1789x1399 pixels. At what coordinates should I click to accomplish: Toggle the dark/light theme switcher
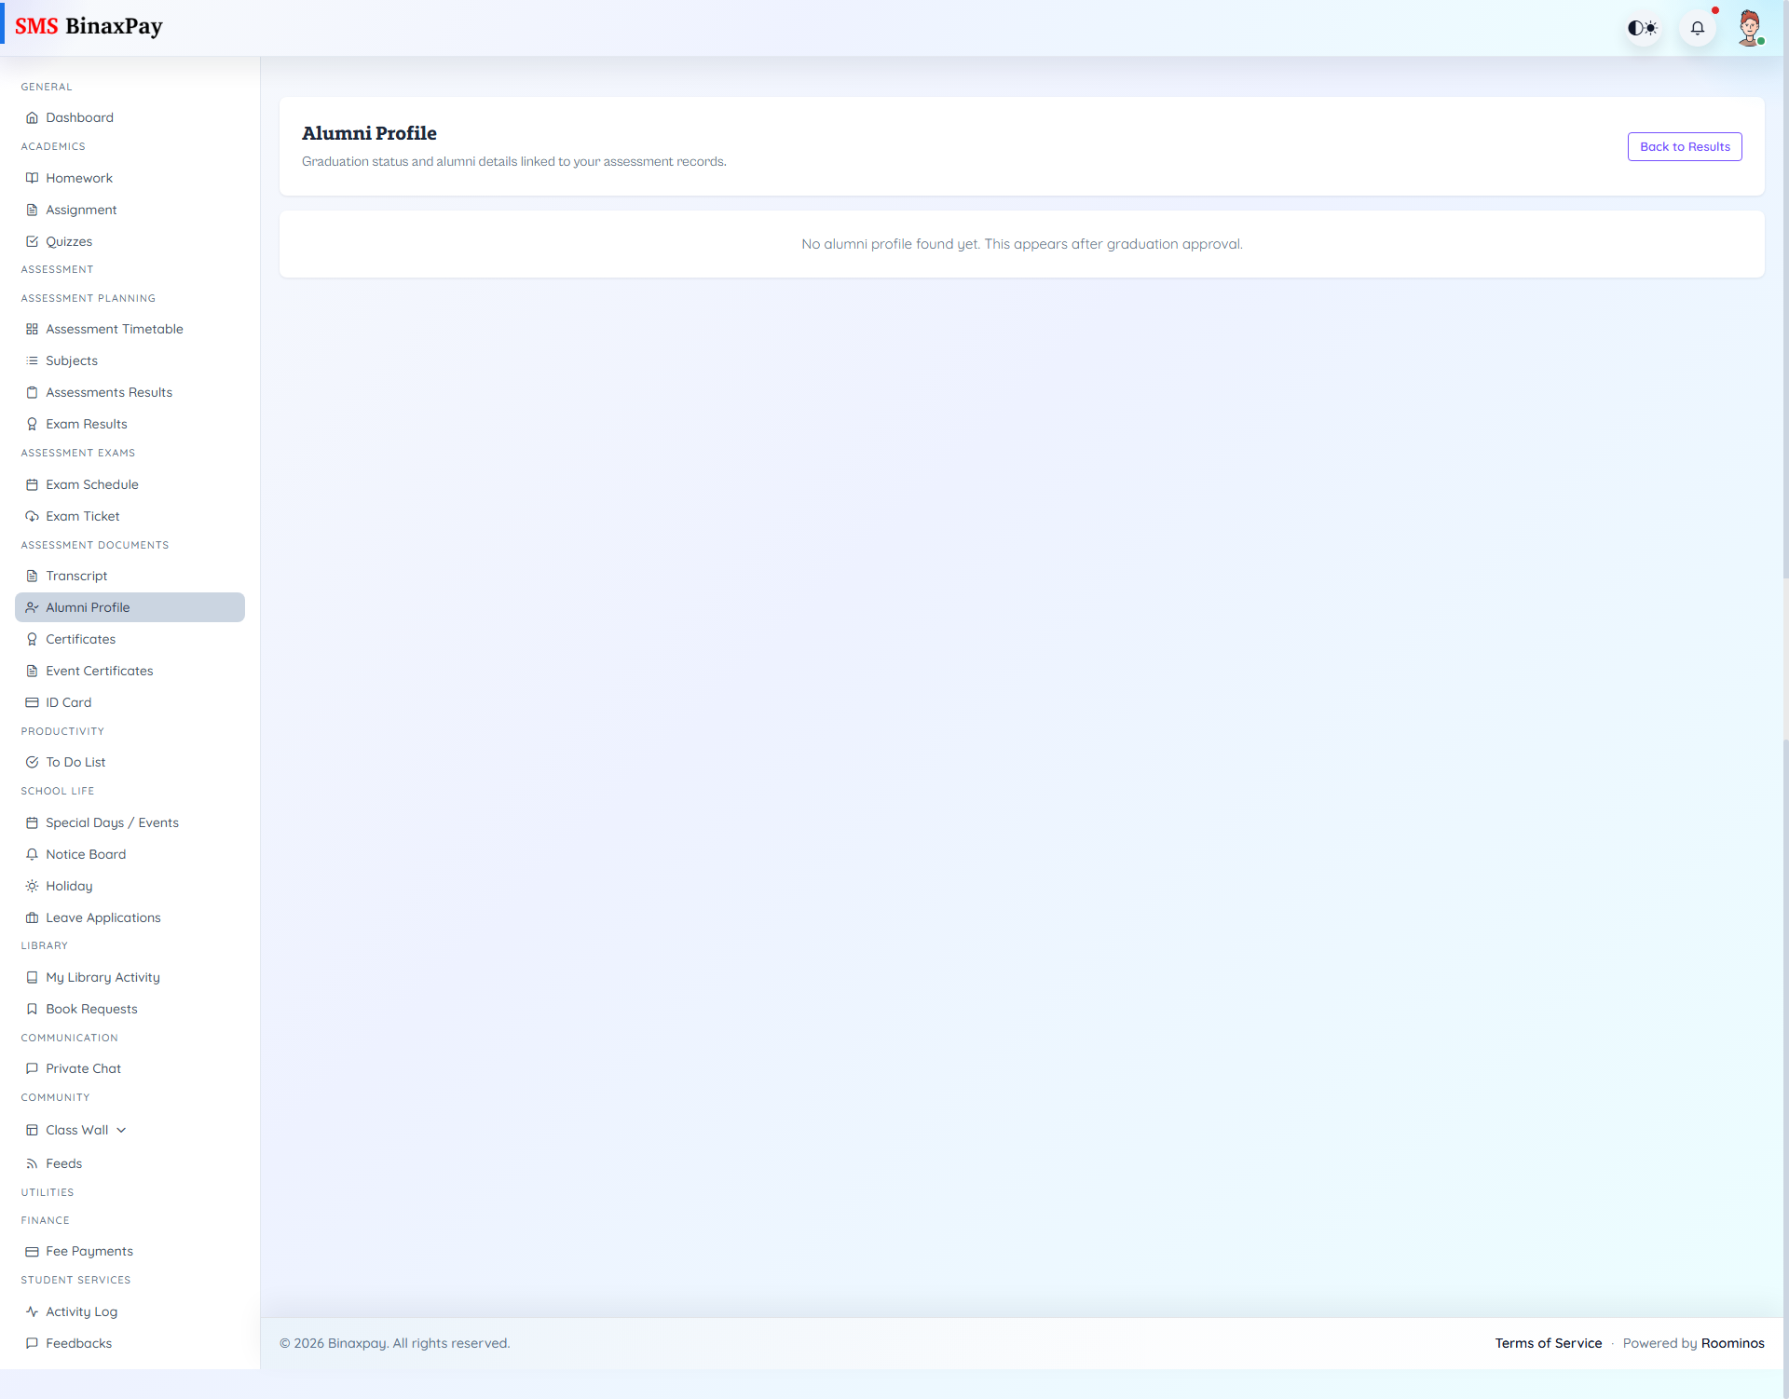(1642, 27)
